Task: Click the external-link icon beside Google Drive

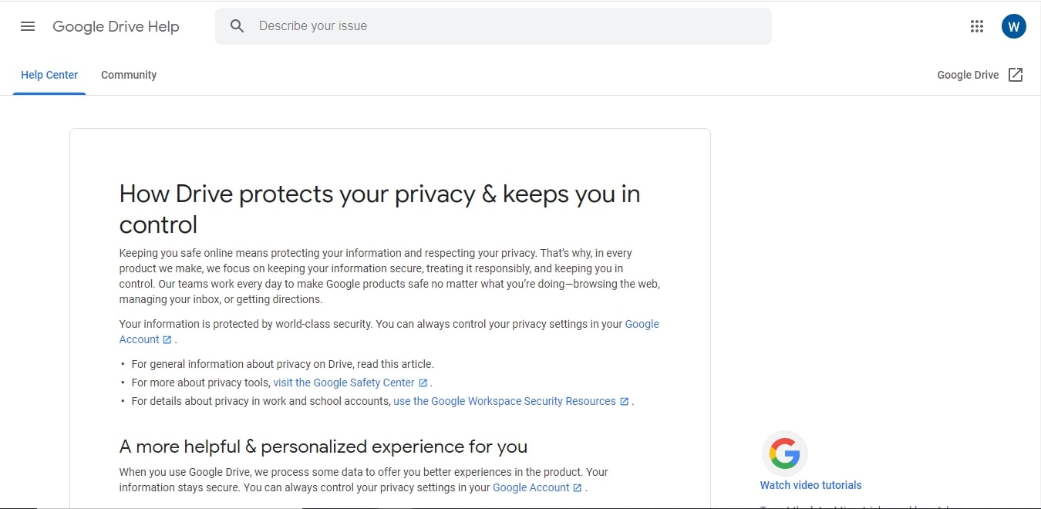Action: coord(1016,74)
